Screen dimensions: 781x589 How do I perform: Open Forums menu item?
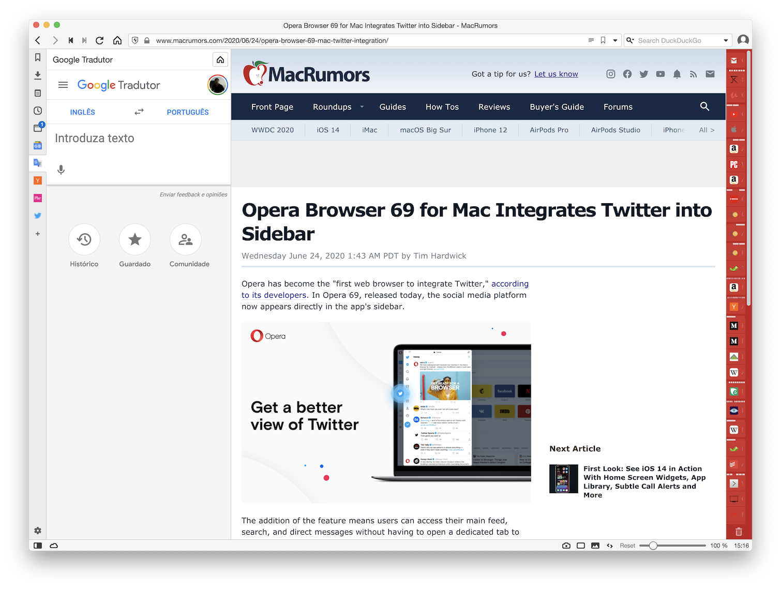coord(618,107)
